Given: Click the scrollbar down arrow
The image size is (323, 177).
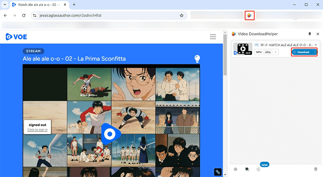Looking at the screenshot, I should 225,175.
